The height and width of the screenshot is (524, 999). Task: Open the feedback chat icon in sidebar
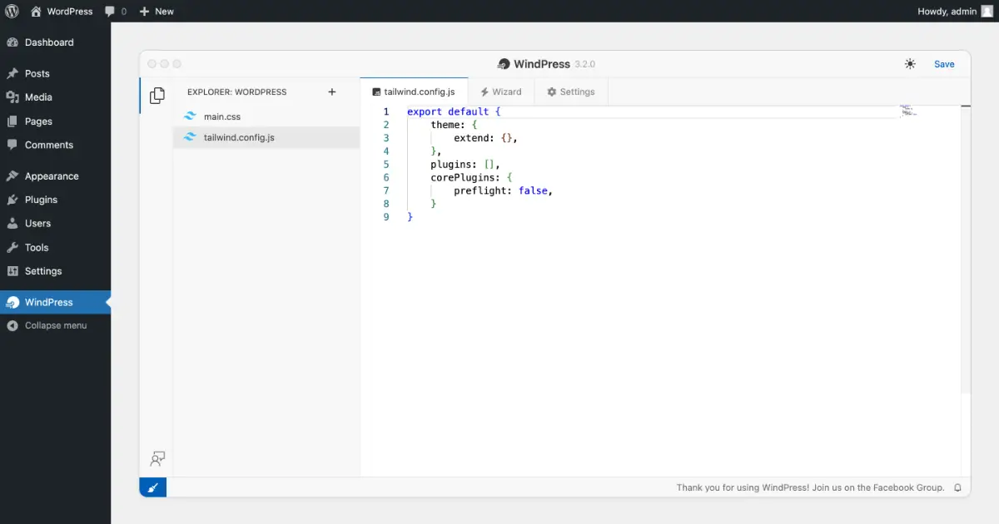(157, 458)
